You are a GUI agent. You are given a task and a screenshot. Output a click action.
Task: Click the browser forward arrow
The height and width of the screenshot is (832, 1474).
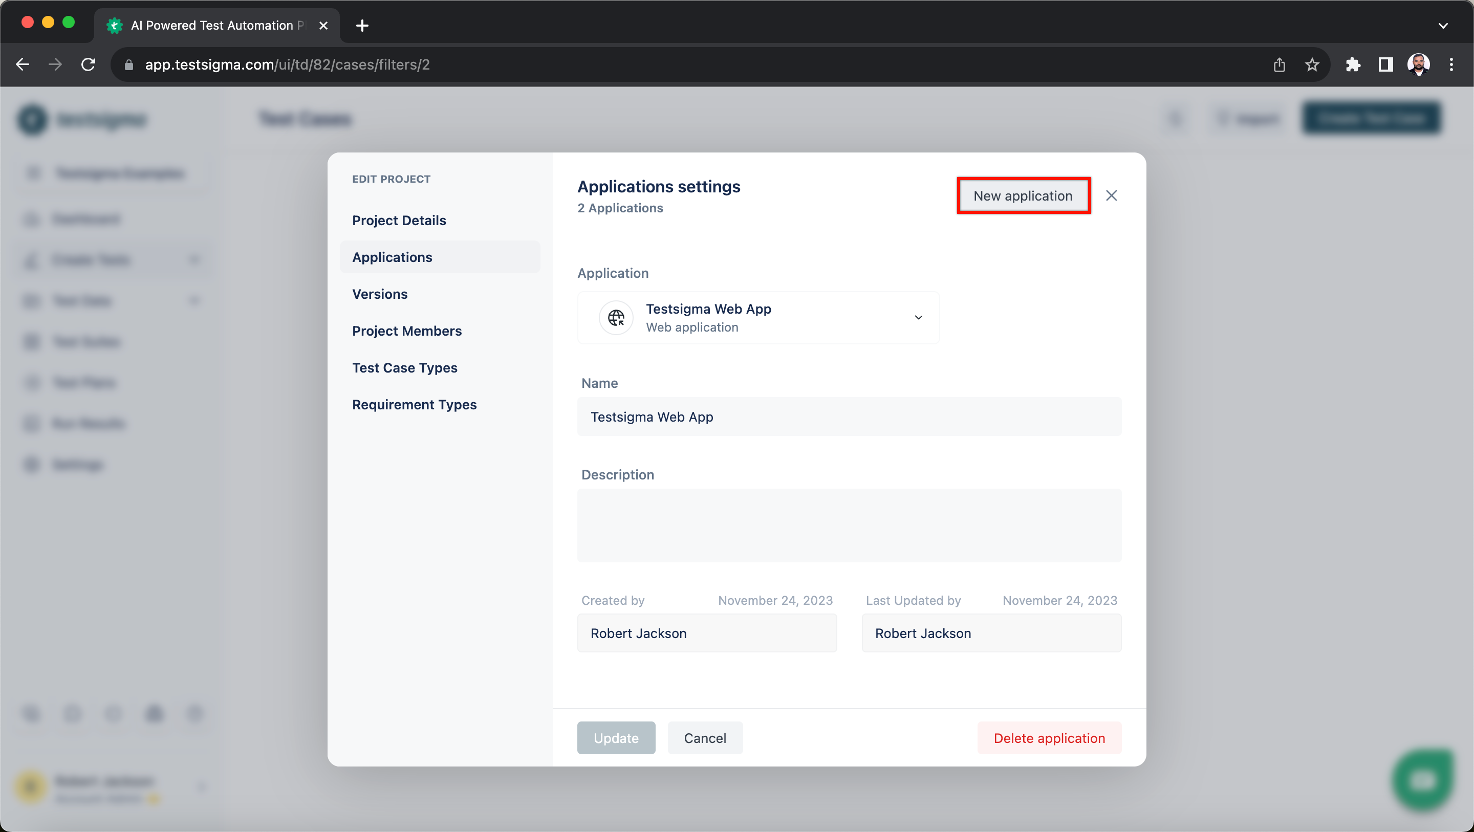click(x=55, y=64)
